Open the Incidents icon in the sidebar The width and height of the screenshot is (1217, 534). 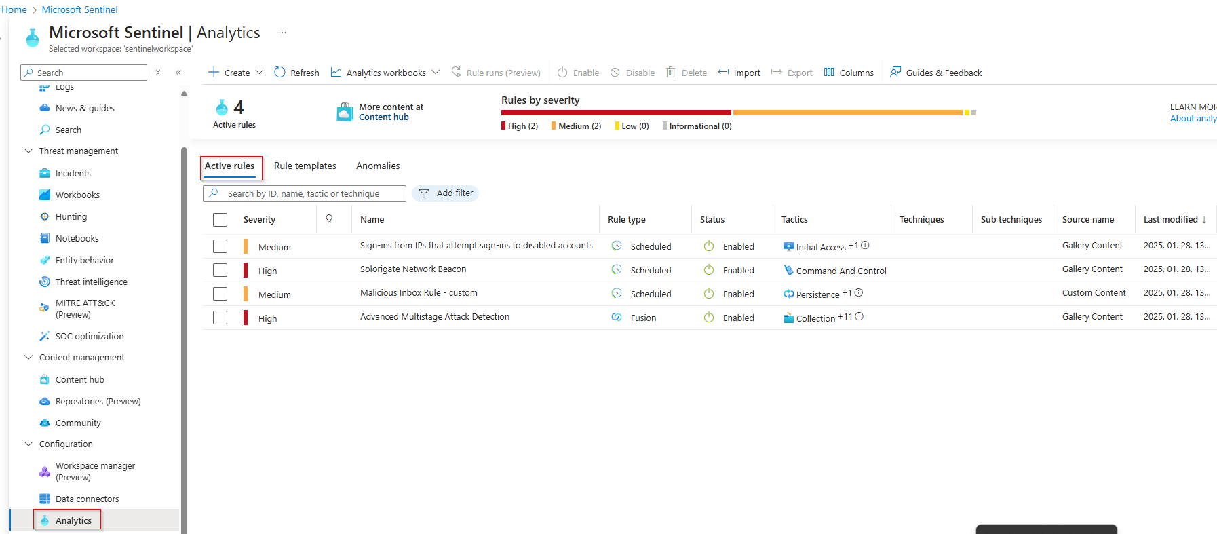click(45, 174)
